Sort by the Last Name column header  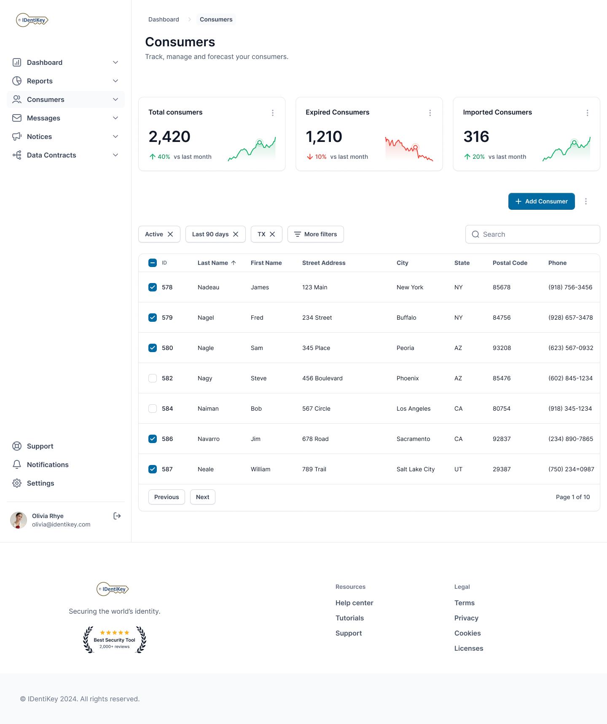click(217, 263)
